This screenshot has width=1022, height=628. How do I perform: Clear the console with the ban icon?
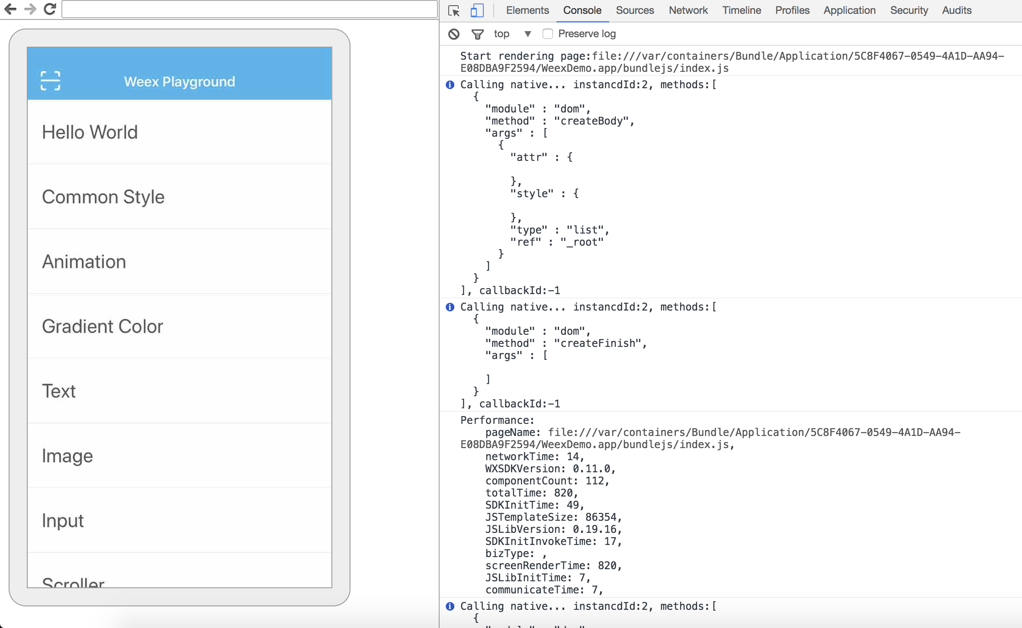(x=454, y=34)
